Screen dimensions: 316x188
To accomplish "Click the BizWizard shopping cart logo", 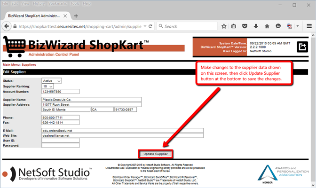I will (14, 47).
